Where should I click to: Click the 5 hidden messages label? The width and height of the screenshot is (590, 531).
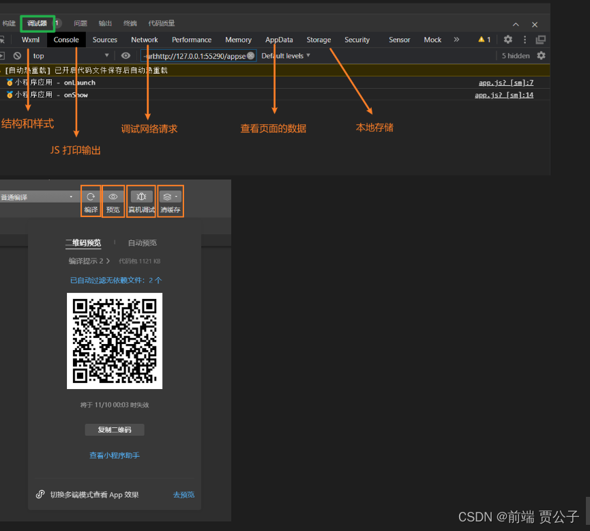(x=516, y=56)
